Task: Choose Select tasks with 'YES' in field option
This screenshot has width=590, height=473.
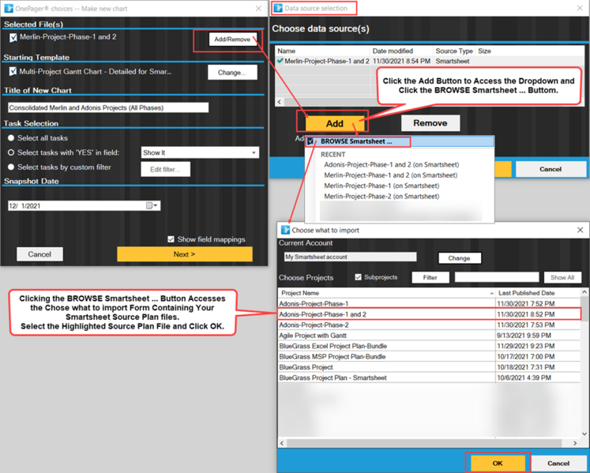Action: click(11, 152)
